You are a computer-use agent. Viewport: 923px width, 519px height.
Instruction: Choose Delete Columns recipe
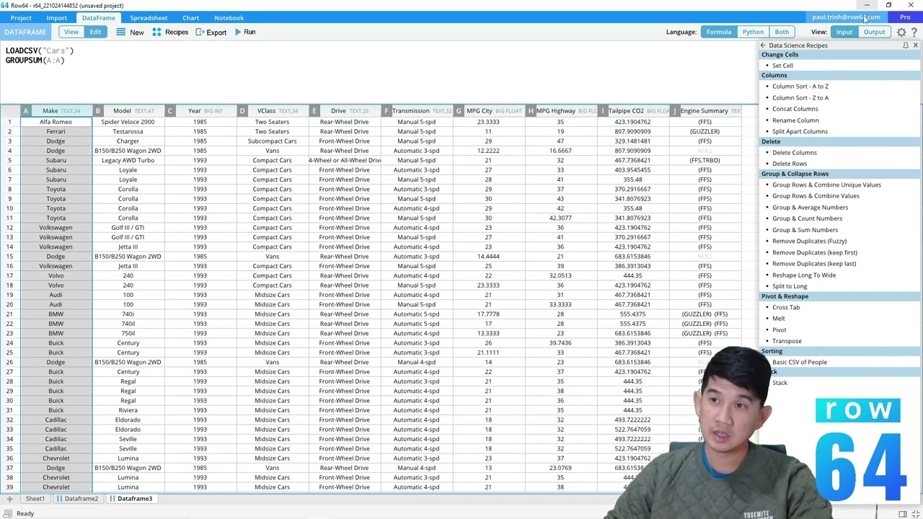(794, 153)
